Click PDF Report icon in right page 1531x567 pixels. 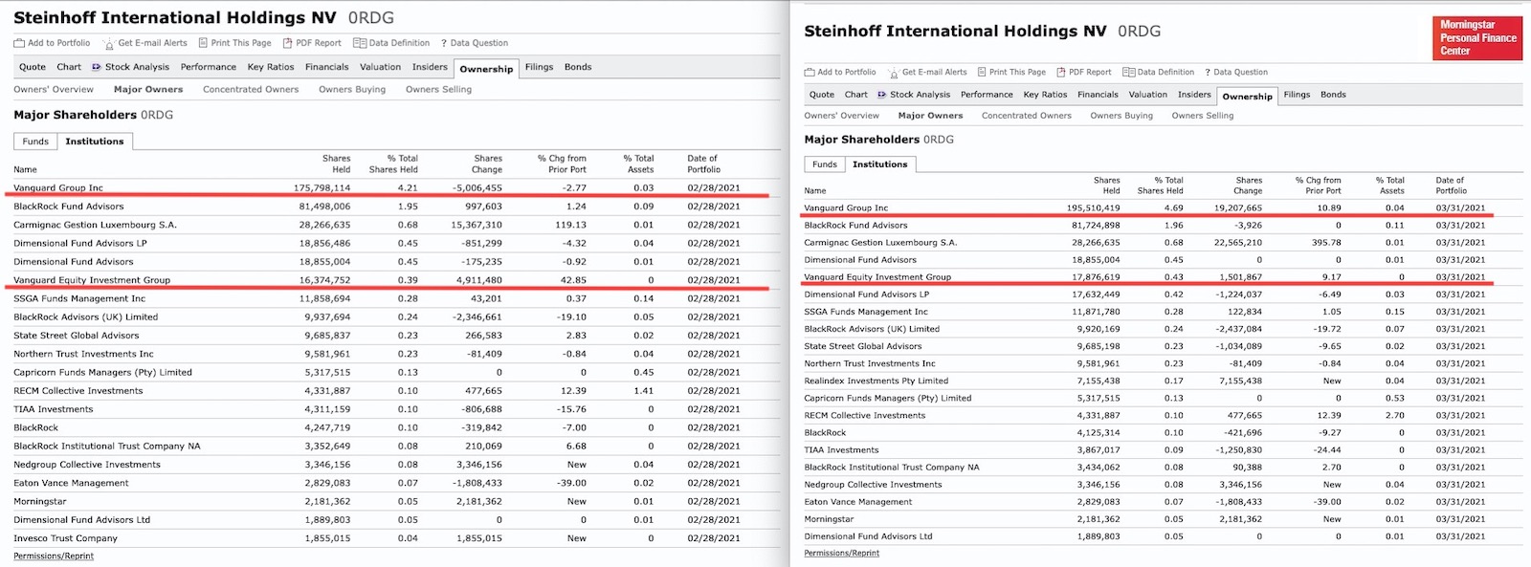pyautogui.click(x=1060, y=73)
